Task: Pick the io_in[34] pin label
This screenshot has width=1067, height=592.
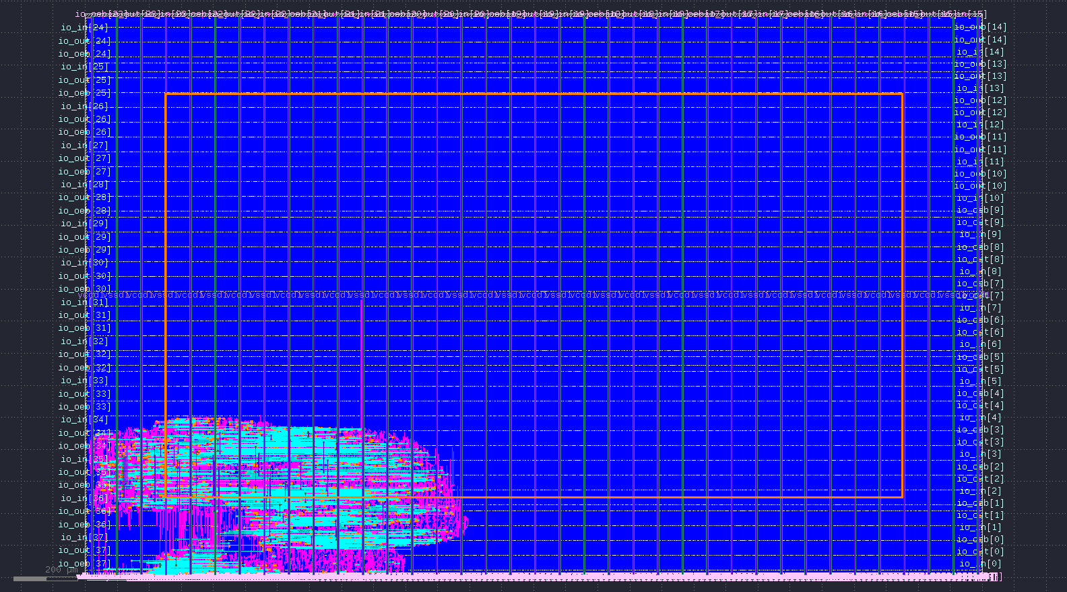Action: point(85,420)
